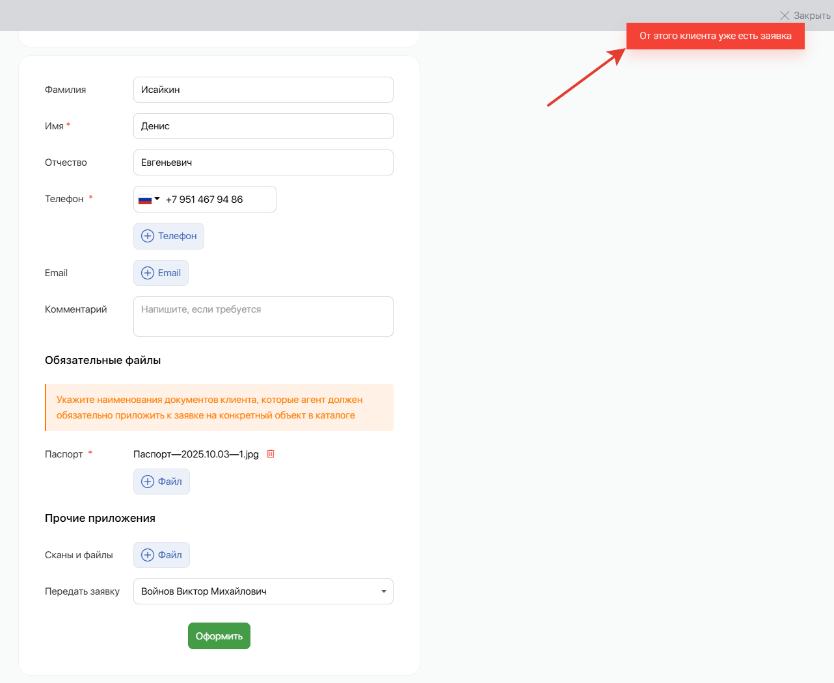Click the Имя field containing Денис
Screen dimensions: 834x683
[x=263, y=126]
